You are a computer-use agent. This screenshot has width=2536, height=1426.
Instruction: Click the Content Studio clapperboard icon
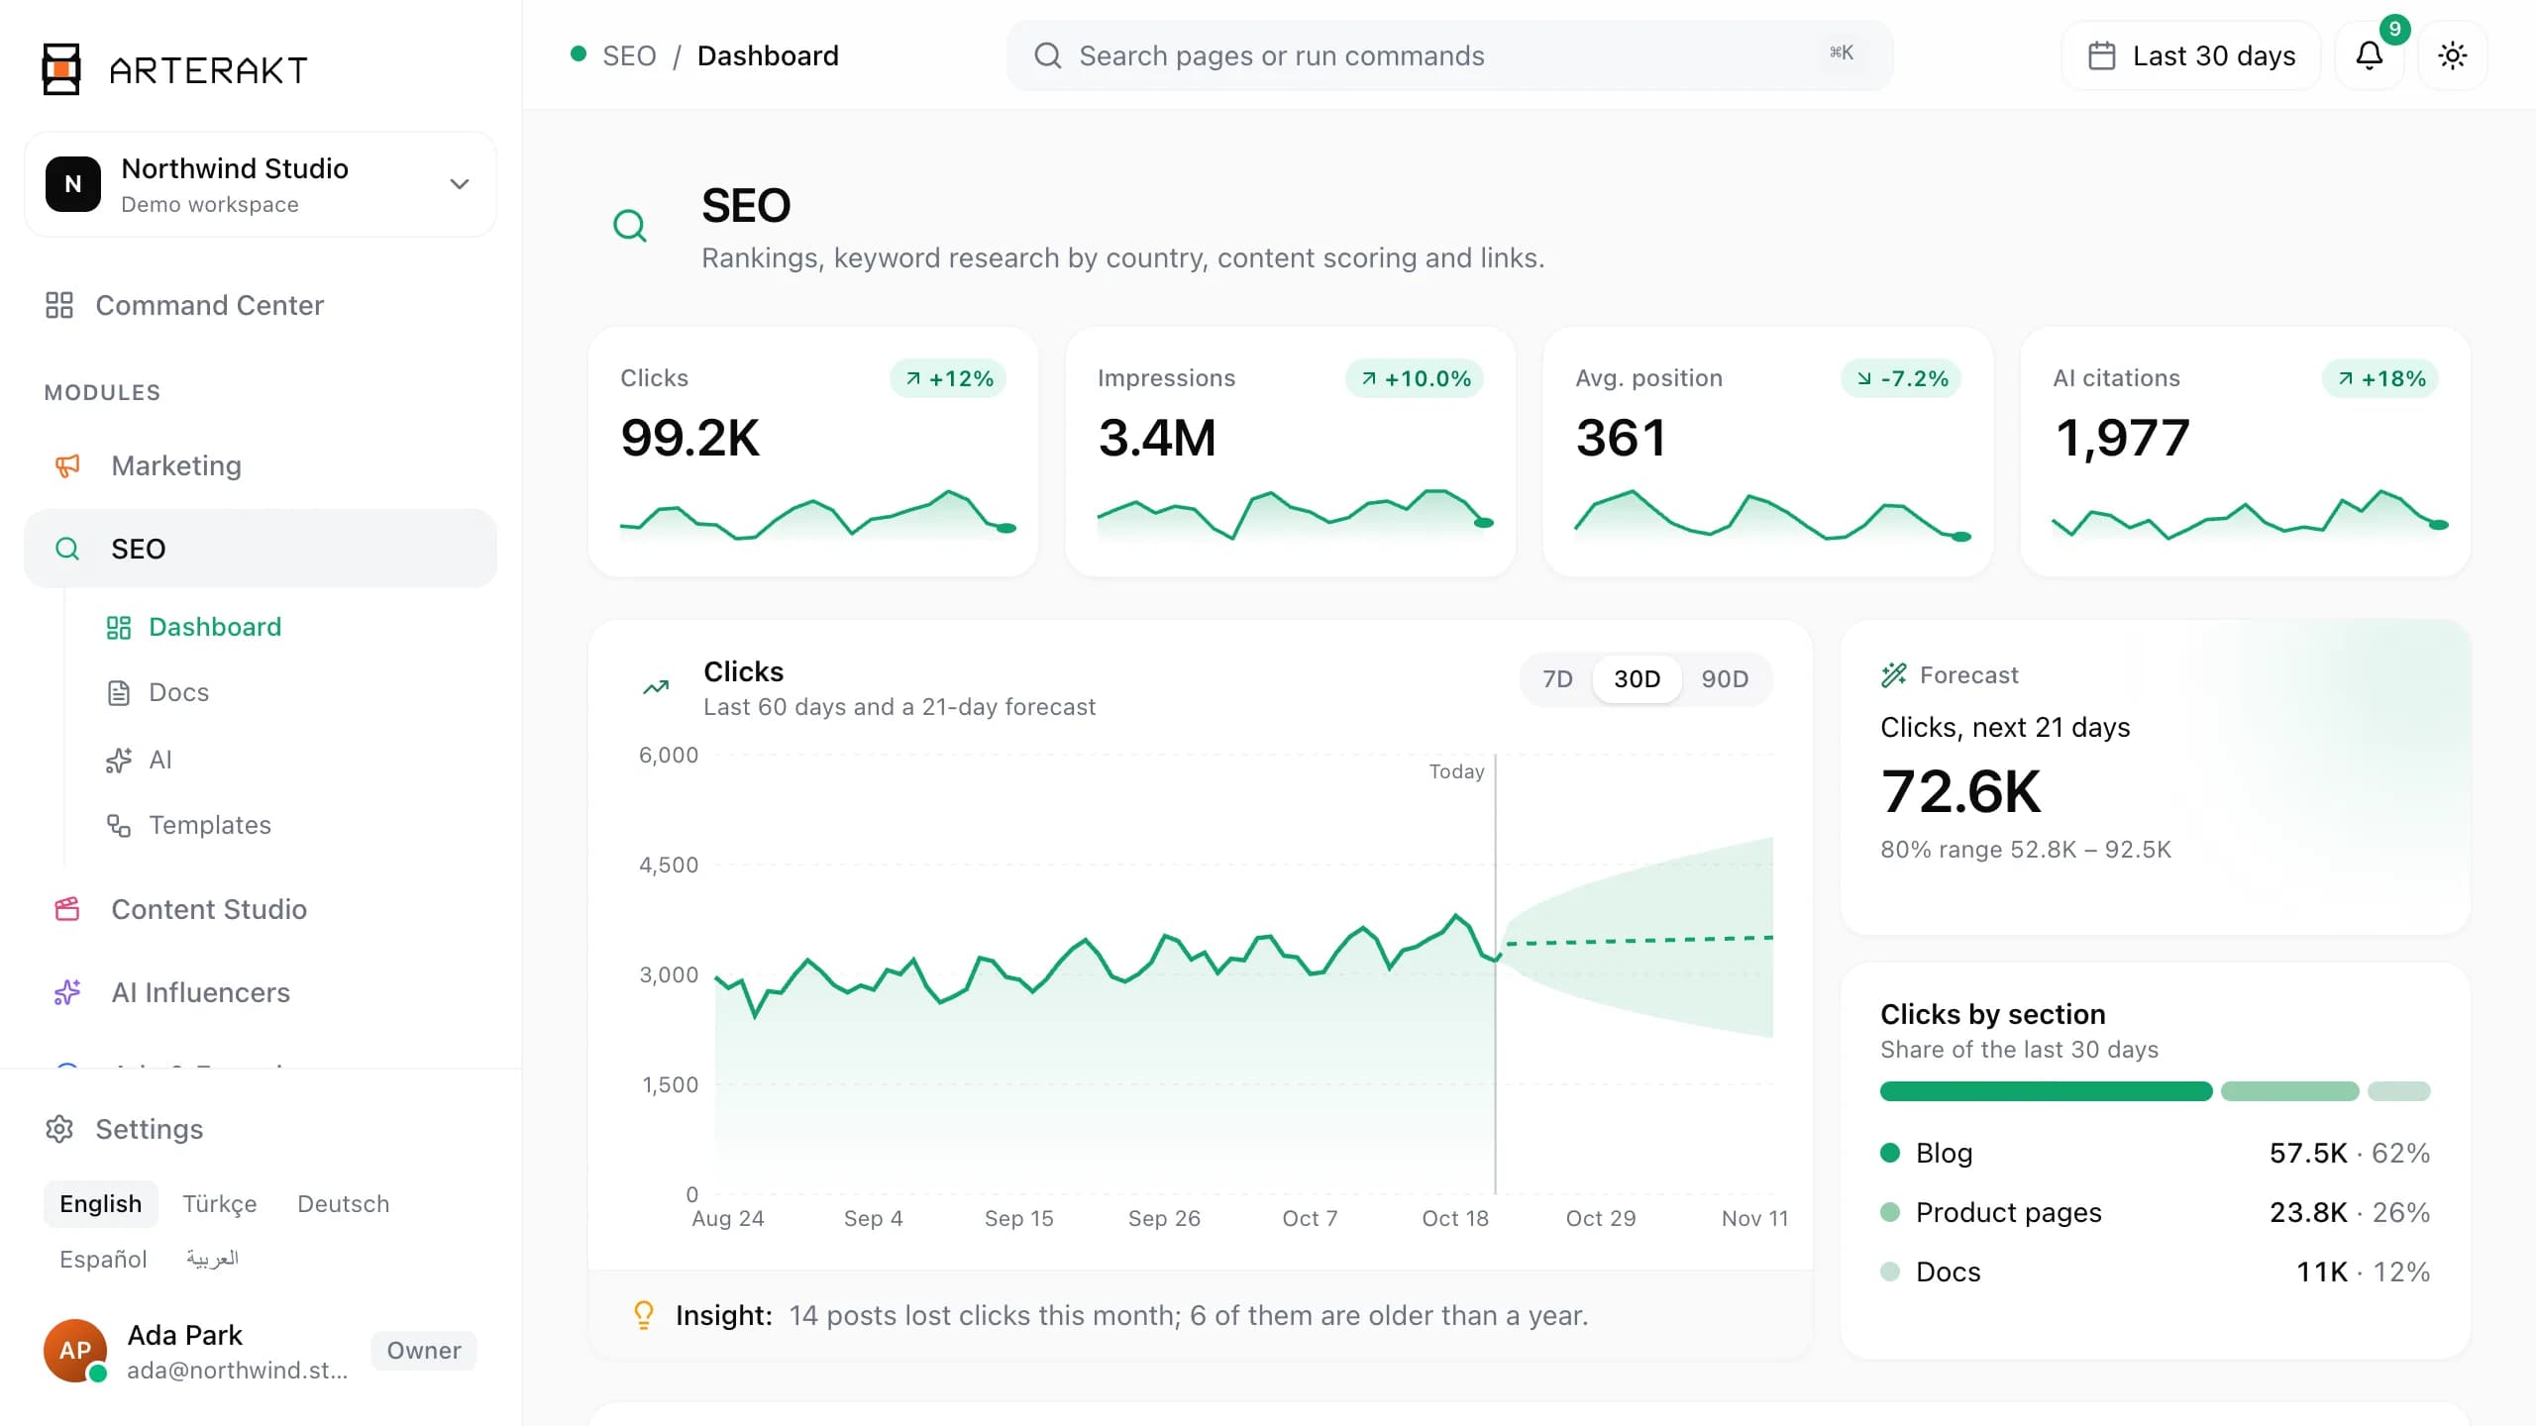[67, 909]
